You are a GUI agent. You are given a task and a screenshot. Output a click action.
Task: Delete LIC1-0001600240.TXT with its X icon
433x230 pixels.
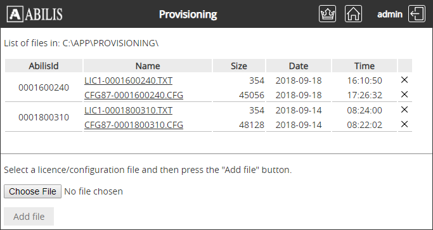coord(404,80)
